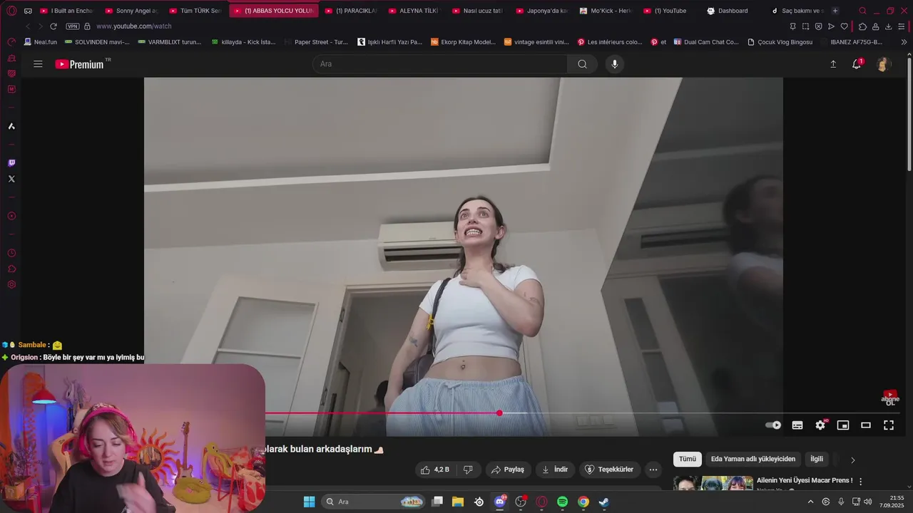Image resolution: width=913 pixels, height=513 pixels.
Task: Open Steam from the taskbar
Action: point(603,502)
